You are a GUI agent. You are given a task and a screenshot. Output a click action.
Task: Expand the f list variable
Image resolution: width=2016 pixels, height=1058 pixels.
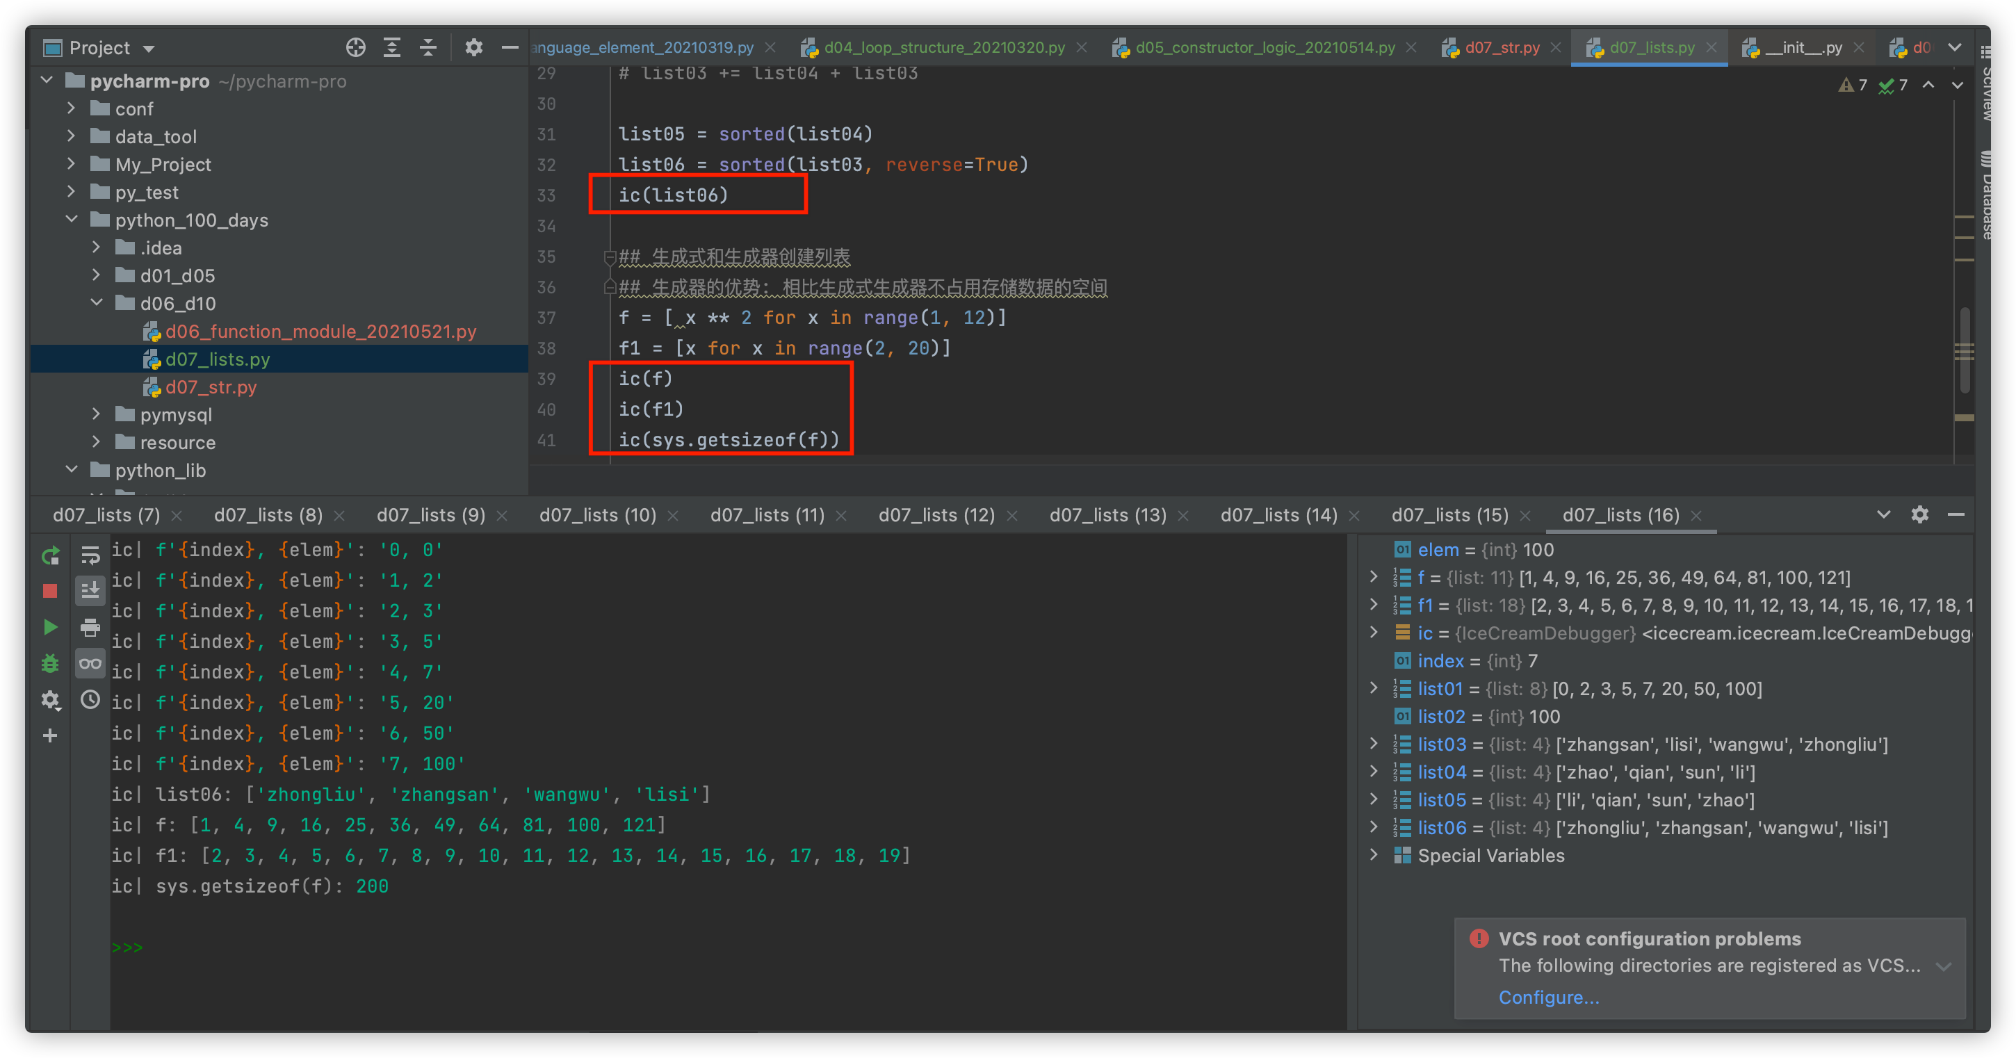click(1374, 578)
